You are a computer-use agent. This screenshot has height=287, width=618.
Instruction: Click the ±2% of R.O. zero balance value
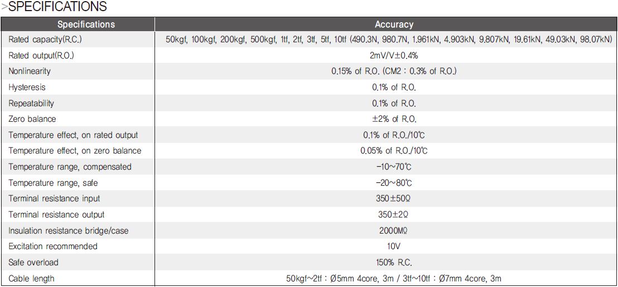pos(394,119)
